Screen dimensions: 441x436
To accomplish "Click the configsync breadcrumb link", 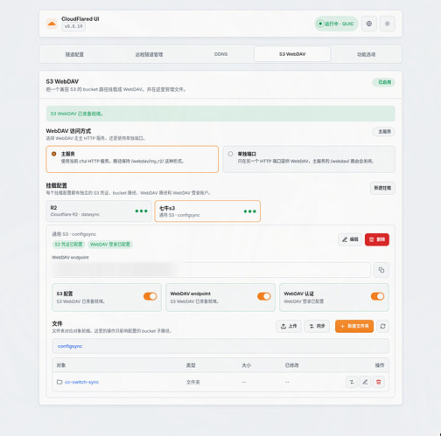I will tap(70, 346).
